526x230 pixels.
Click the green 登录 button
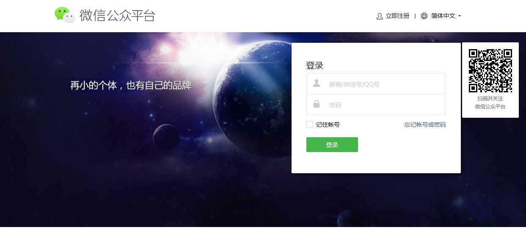332,144
